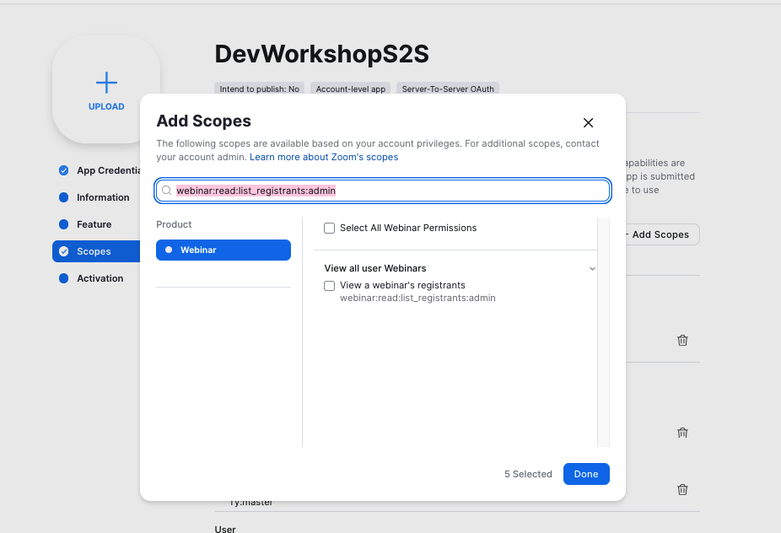Click the Add Scopes dialog heading

tap(204, 121)
